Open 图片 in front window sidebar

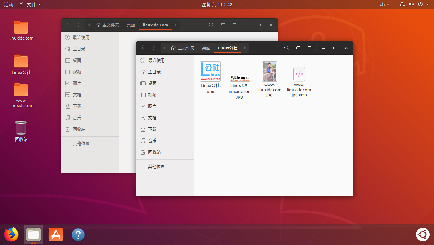point(165,106)
